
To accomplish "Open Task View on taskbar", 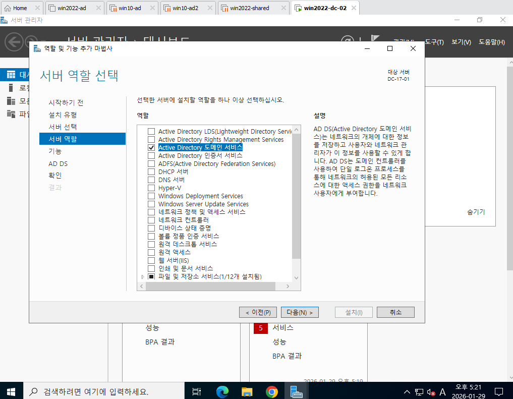I will 197,391.
